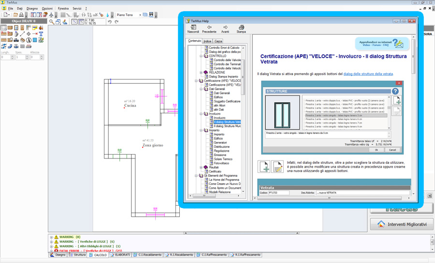Image resolution: width=435 pixels, height=263 pixels.
Task: Collapse the Dati Generali tree node
Action: pyautogui.click(x=201, y=89)
